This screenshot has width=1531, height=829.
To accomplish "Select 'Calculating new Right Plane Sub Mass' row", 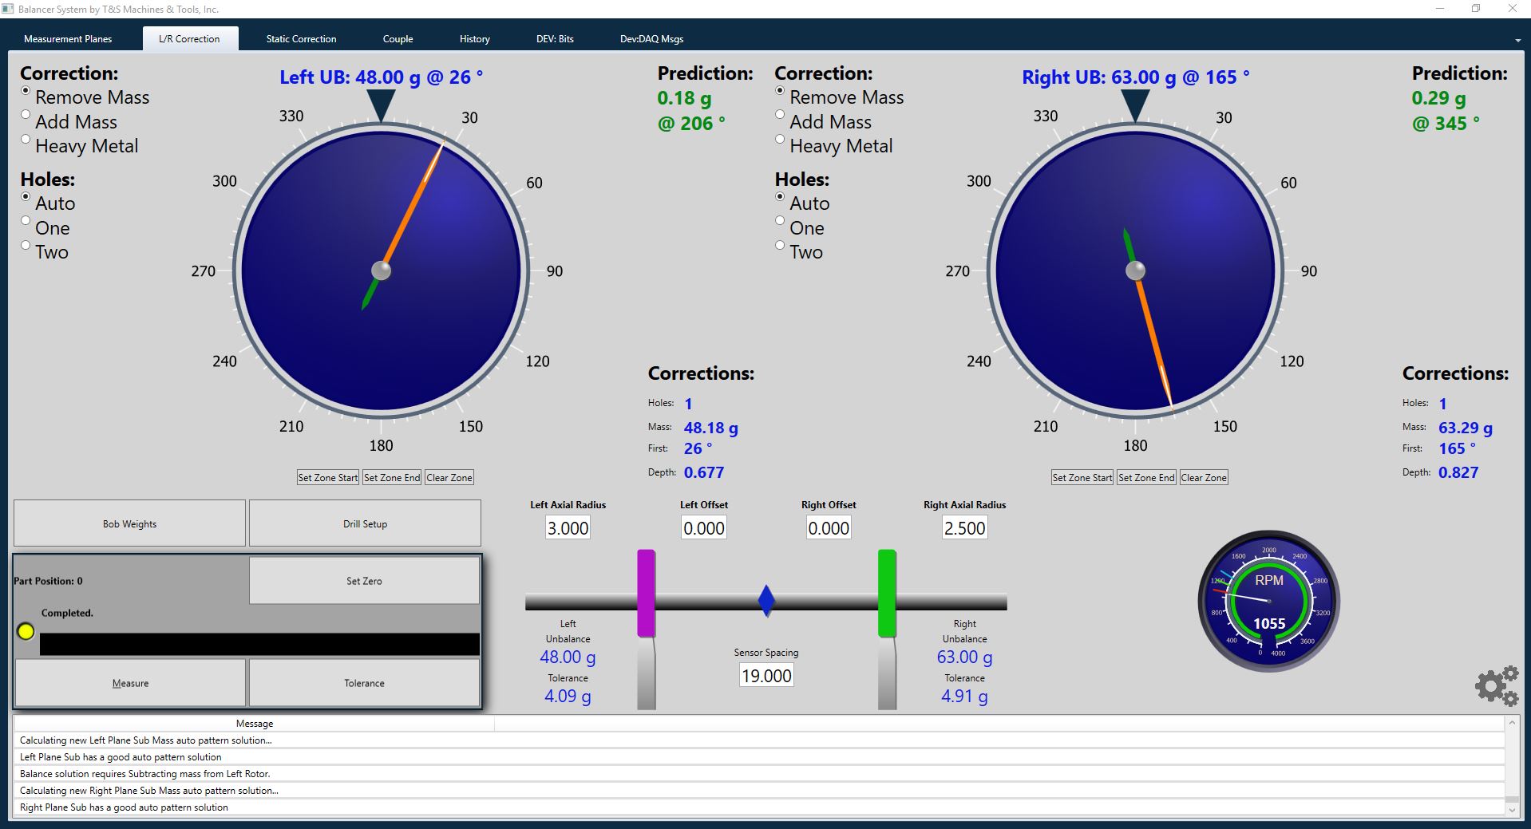I will point(759,790).
